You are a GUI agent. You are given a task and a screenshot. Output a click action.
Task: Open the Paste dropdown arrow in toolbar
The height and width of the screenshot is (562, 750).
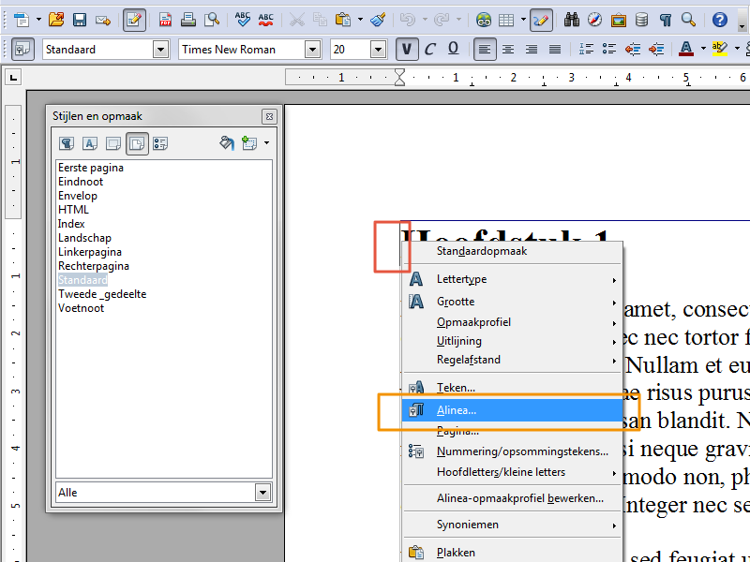360,20
